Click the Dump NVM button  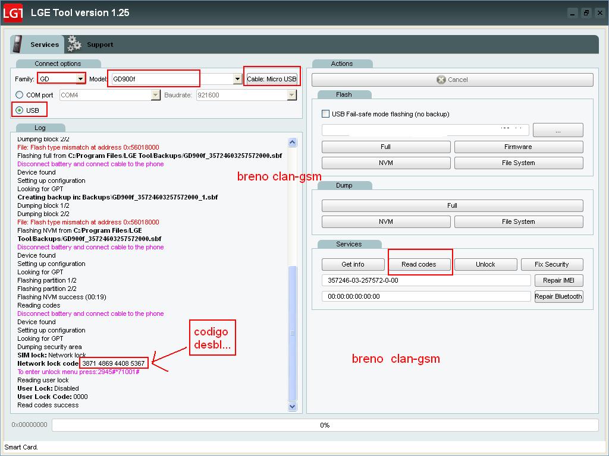pos(385,222)
